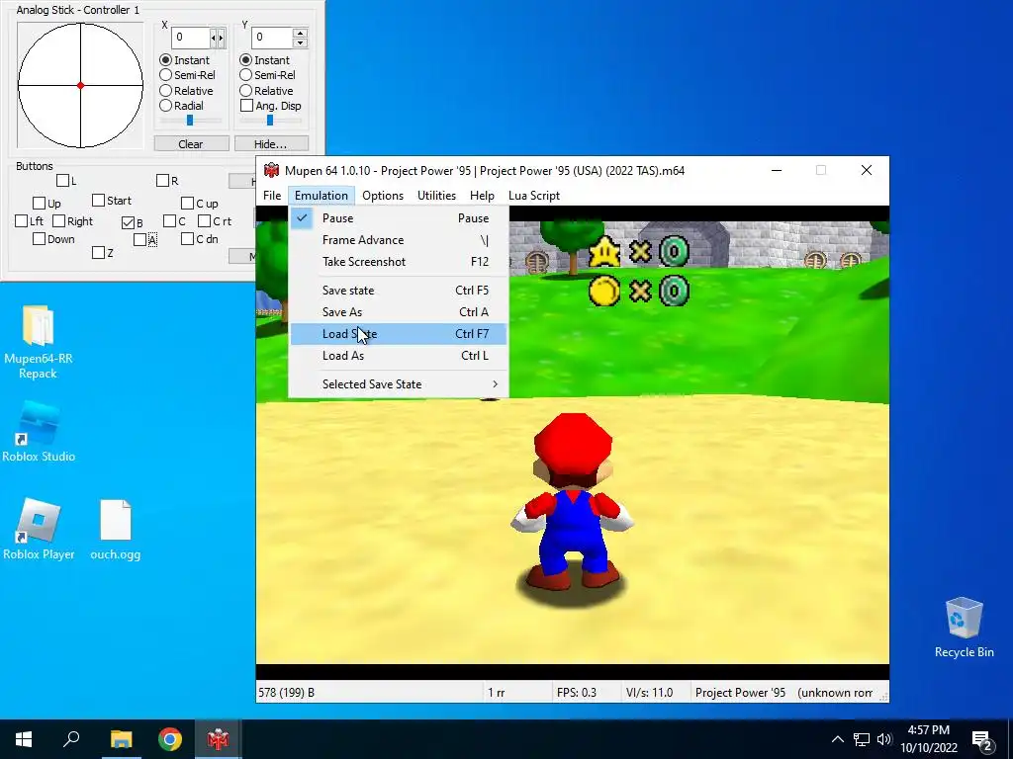Check the D-pad Right checkbox

[x=58, y=221]
